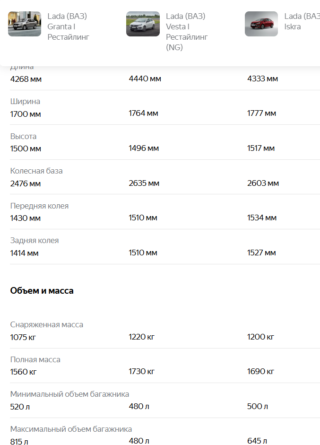Click the Максимальный объем багажника label
320x445 pixels.
pos(71,429)
